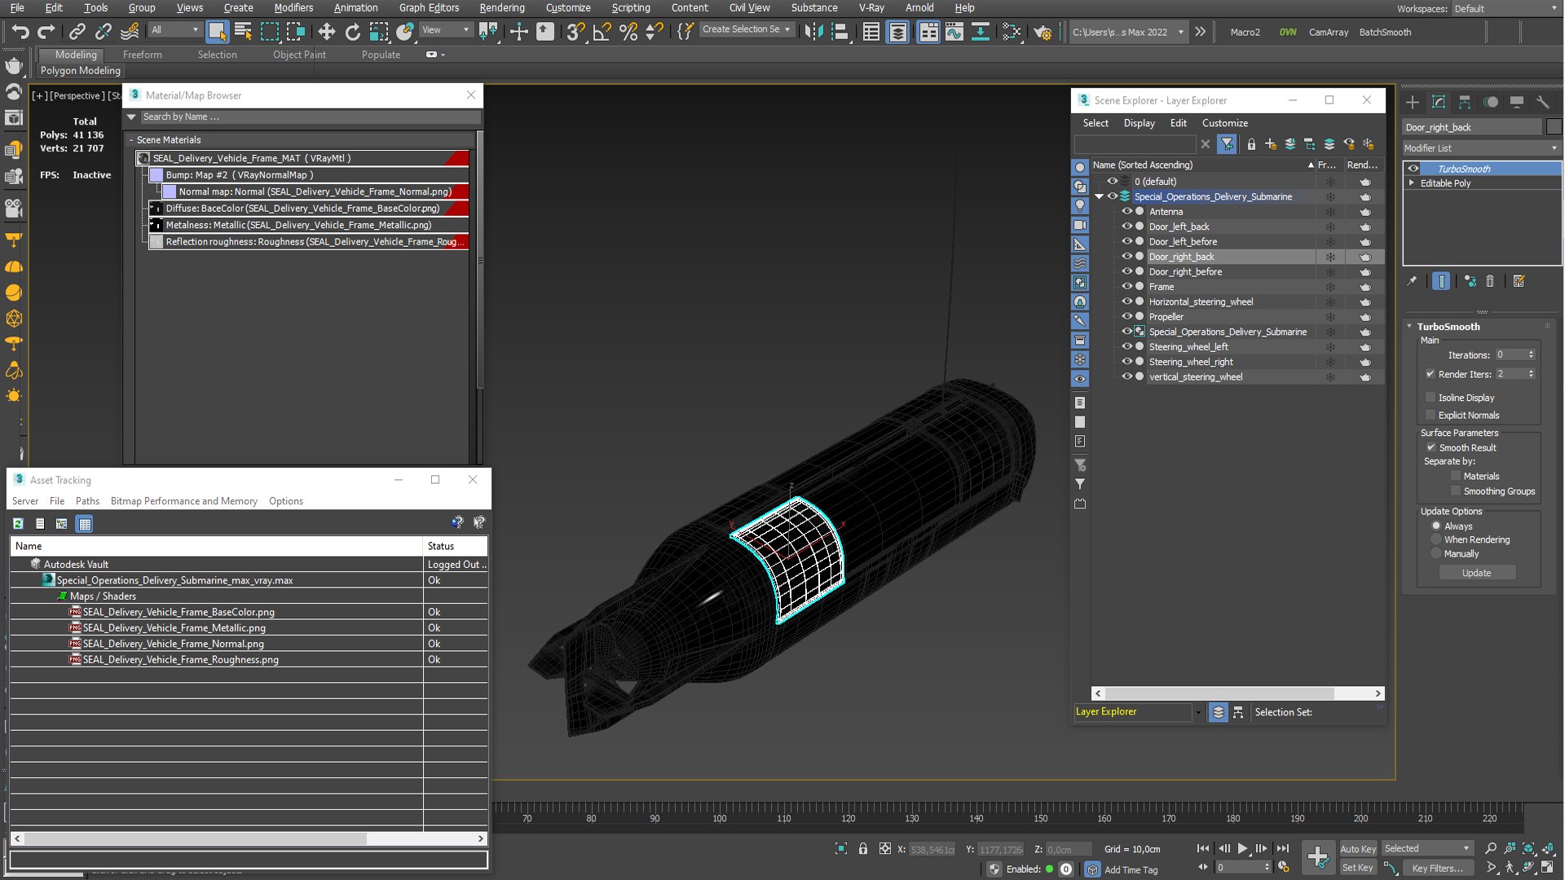Viewport: 1565px width, 880px height.
Task: Open the Paths menu in Asset Tracking
Action: tap(87, 501)
